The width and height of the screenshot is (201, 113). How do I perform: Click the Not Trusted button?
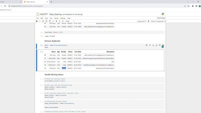point(161,18)
